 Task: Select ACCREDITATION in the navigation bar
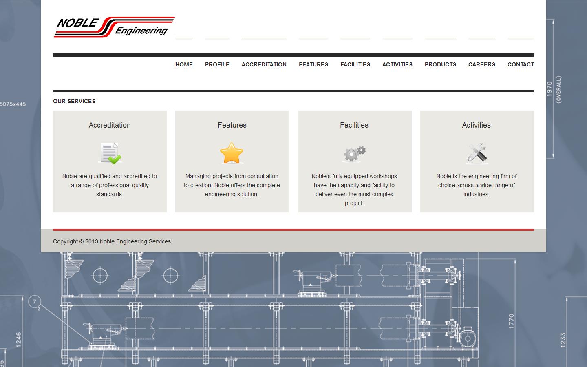tap(264, 64)
